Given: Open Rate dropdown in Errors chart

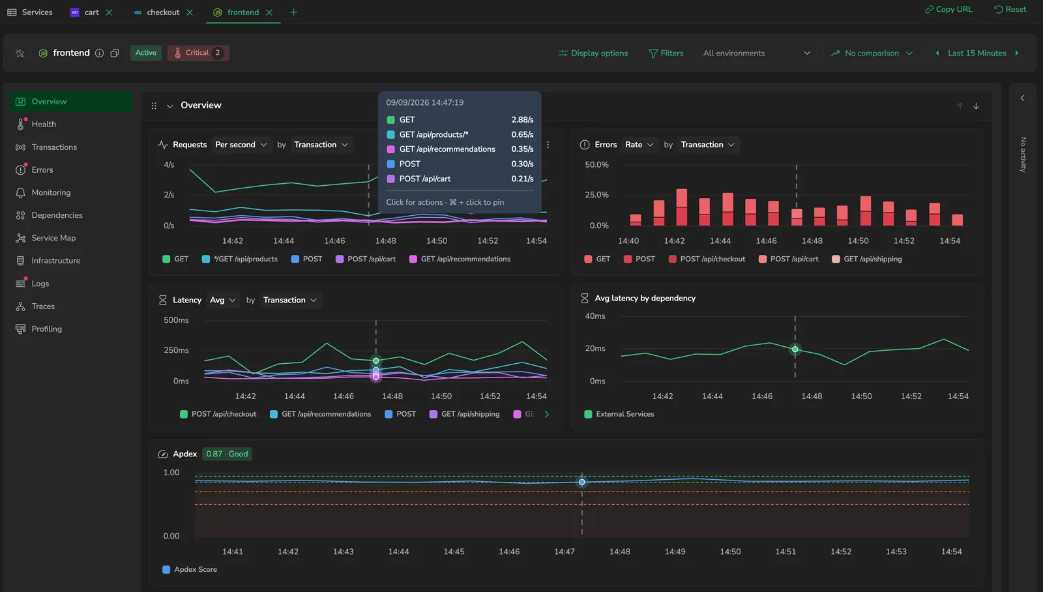Looking at the screenshot, I should 639,145.
